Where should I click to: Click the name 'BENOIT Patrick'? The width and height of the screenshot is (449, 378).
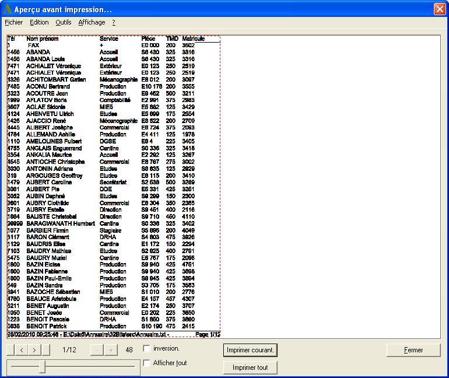pos(47,326)
